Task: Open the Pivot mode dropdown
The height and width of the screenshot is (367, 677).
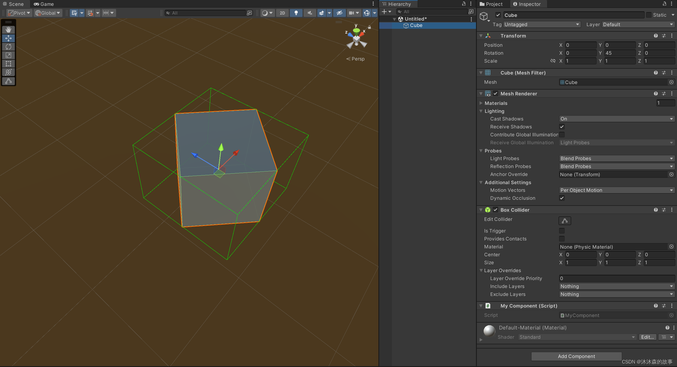Action: click(19, 13)
